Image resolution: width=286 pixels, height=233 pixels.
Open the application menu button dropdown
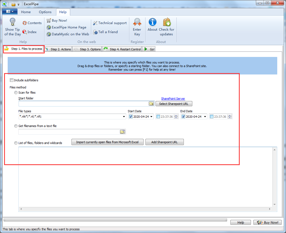[x=10, y=11]
